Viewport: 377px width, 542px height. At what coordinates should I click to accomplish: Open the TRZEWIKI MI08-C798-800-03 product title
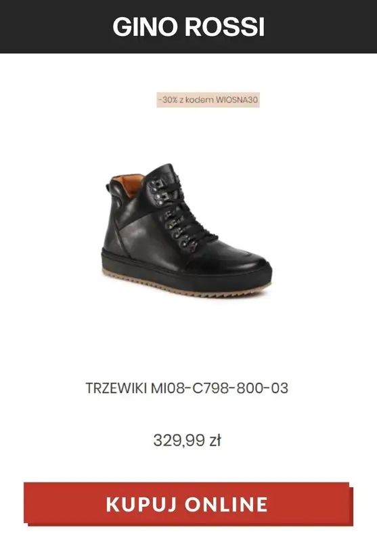187,388
